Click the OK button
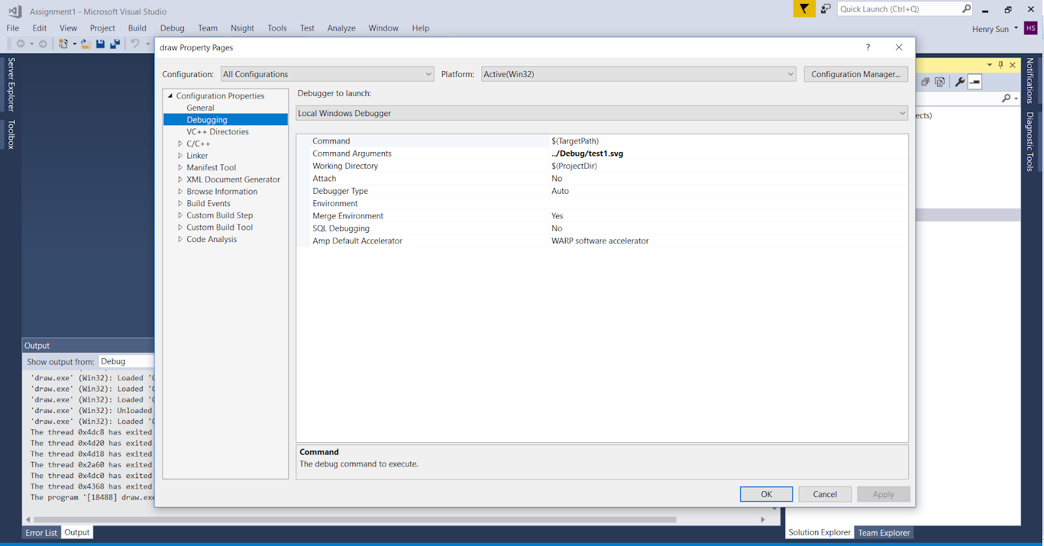The image size is (1044, 546). pos(766,494)
